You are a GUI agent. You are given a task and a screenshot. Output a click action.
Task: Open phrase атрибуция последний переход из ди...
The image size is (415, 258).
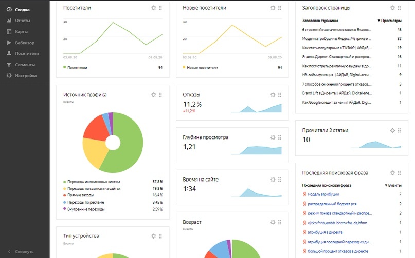coord(339,242)
